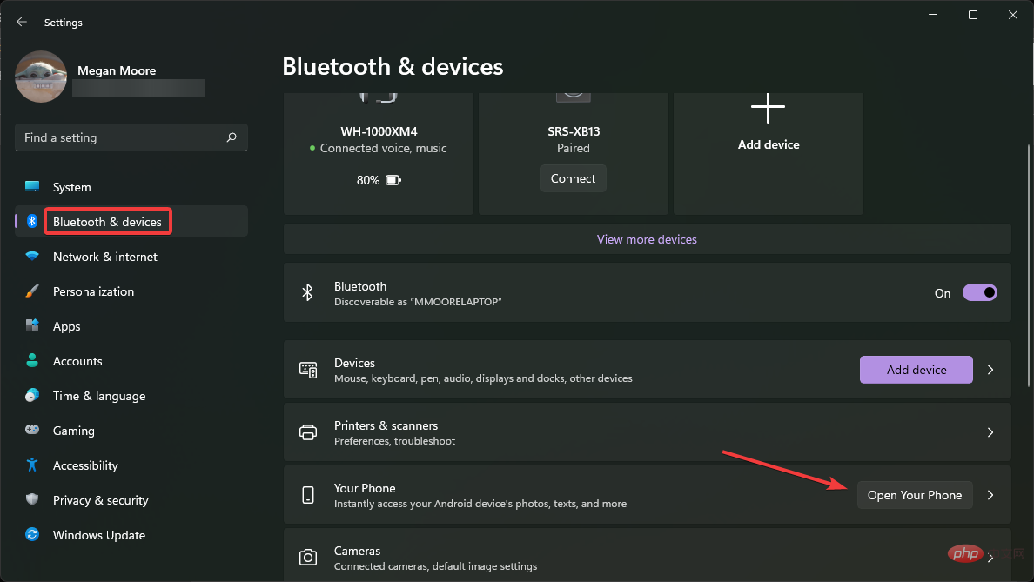Click the Printers & scanners title
The width and height of the screenshot is (1034, 582).
click(386, 425)
